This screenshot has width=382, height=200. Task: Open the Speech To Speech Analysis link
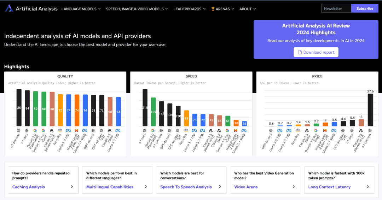[x=186, y=187]
